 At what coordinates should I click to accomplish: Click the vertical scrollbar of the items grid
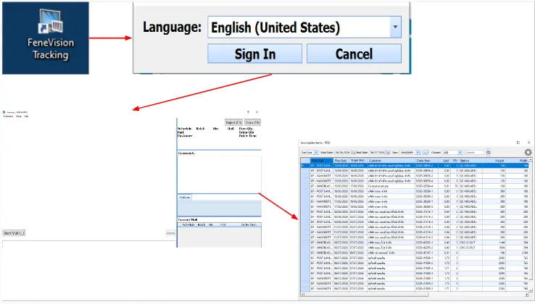coord(530,225)
